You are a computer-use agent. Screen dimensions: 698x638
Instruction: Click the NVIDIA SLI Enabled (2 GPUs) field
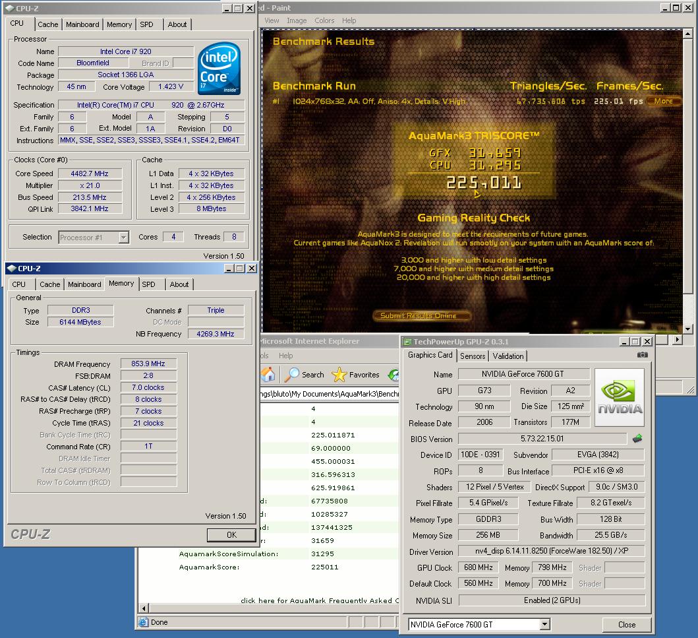(552, 600)
